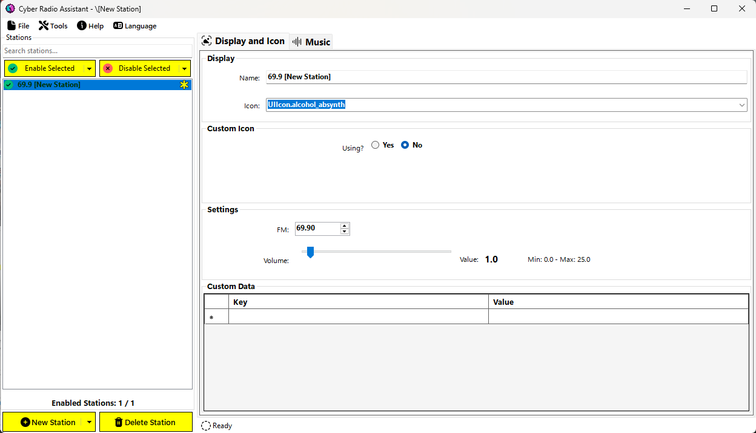Expand the Disable Selected dropdown arrow
Image resolution: width=756 pixels, height=433 pixels.
185,68
